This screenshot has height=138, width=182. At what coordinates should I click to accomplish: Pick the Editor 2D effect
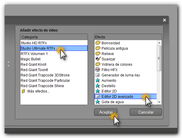[126, 91]
